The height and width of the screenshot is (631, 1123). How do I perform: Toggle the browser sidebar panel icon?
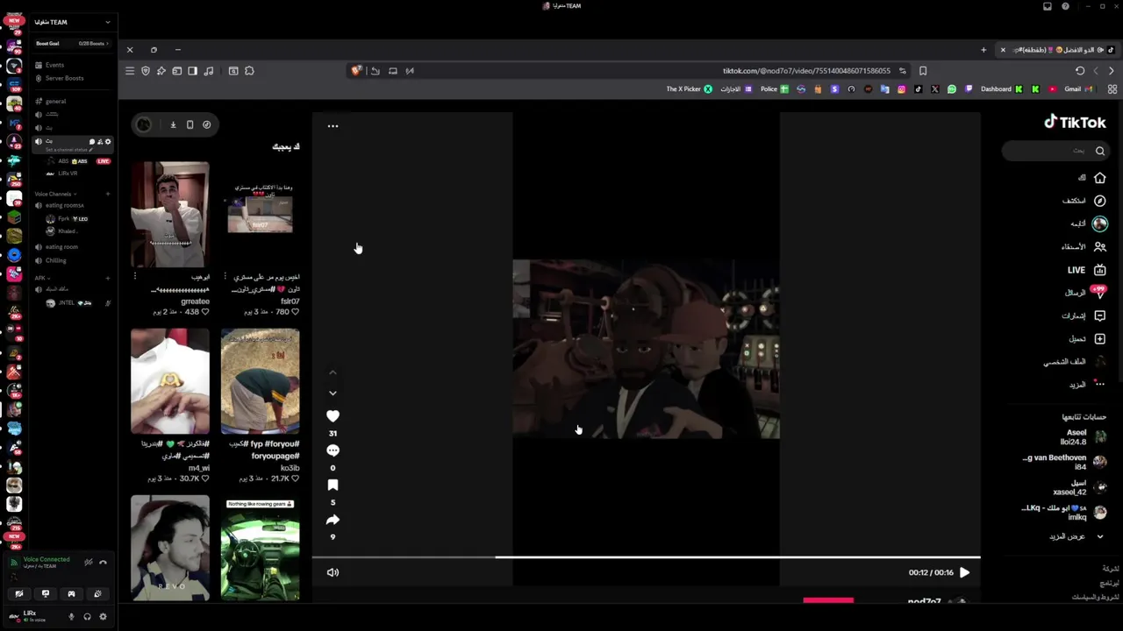[192, 71]
